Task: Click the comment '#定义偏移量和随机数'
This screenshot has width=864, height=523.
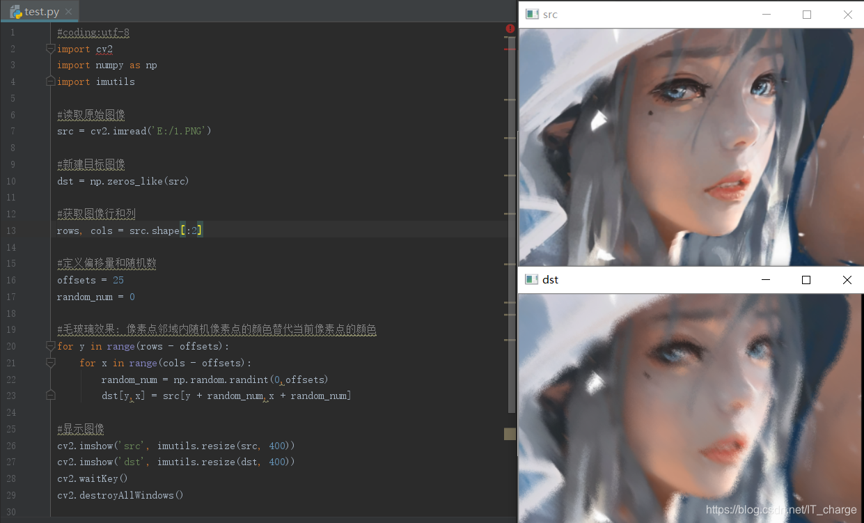Action: pyautogui.click(x=107, y=263)
